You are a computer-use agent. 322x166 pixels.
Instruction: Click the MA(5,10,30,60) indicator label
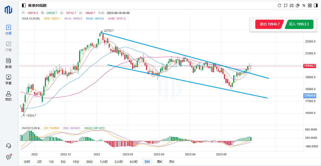pos(31,19)
